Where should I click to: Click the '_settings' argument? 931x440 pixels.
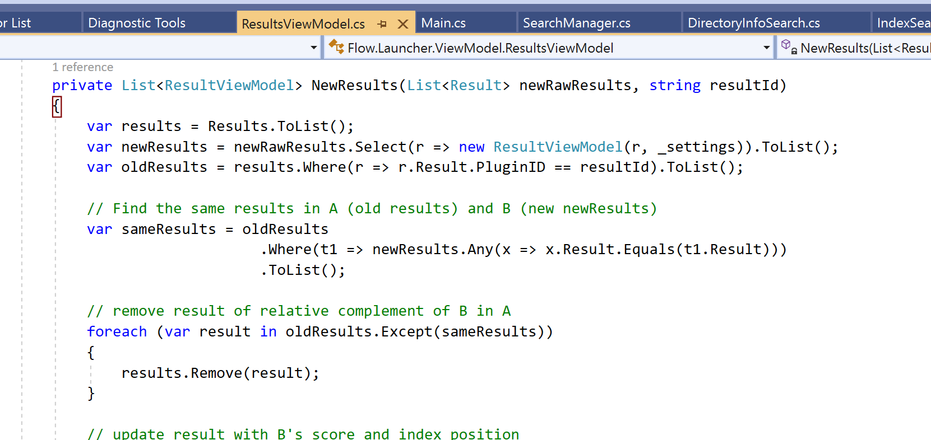pos(696,147)
